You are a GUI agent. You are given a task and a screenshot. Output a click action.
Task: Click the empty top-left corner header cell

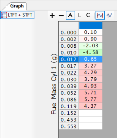(69, 25)
